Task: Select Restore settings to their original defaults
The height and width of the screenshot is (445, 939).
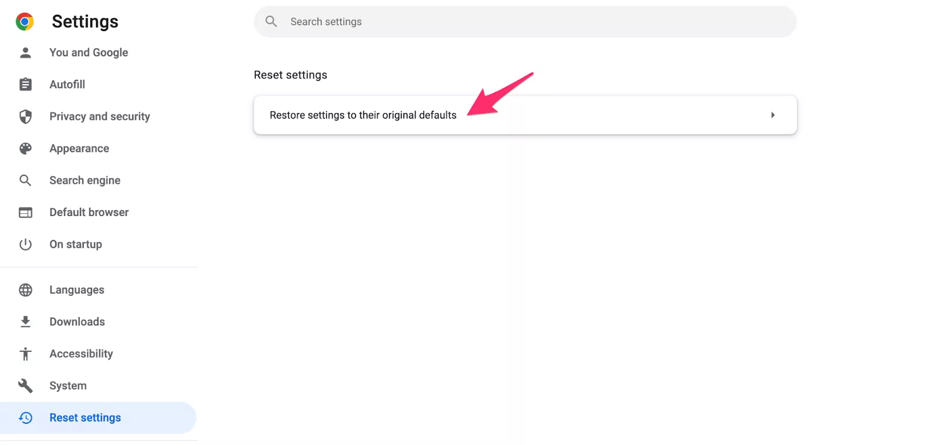Action: click(x=525, y=115)
